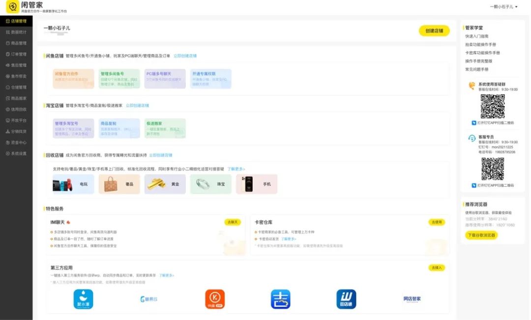
Task: Click the 系统使用答疑群 orange icon
Action: (472, 86)
